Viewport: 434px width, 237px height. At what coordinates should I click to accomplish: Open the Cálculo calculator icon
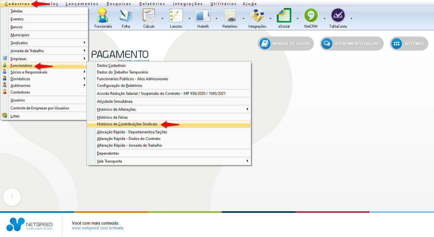pos(149,18)
